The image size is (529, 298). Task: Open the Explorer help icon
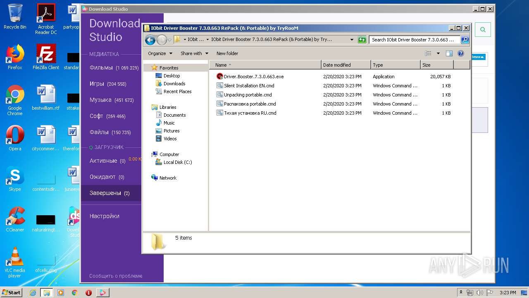[461, 53]
